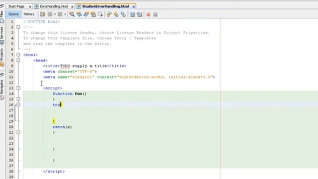Click the Tools | Templates comment line
This screenshot has height=179, width=318.
coord(89,38)
